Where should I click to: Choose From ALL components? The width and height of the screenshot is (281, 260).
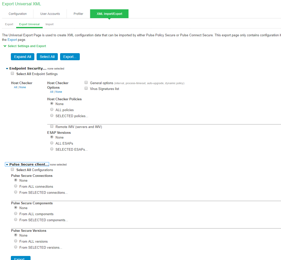coord(16,213)
